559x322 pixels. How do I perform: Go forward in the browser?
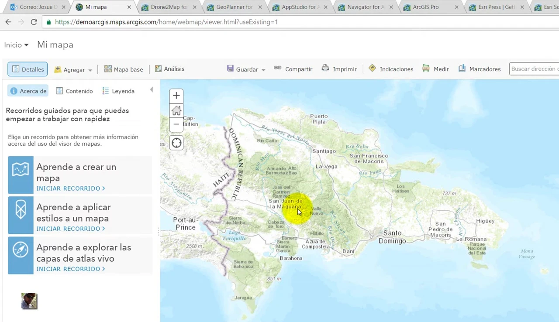click(x=21, y=22)
